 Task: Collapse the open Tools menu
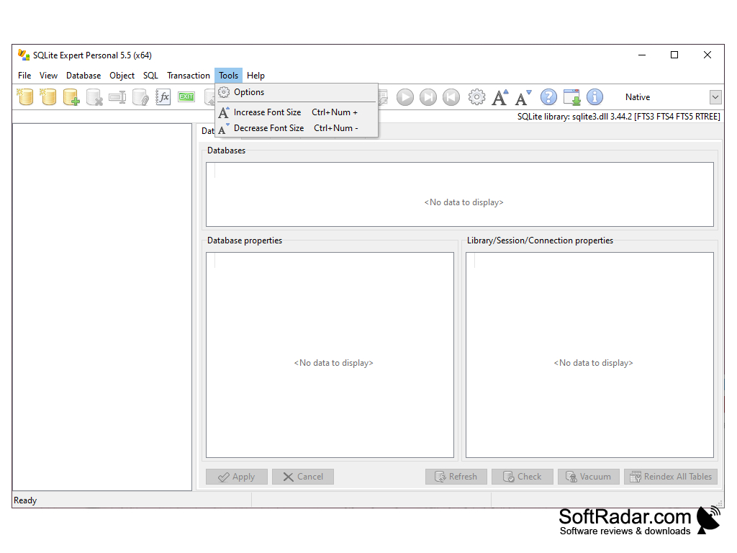[228, 76]
